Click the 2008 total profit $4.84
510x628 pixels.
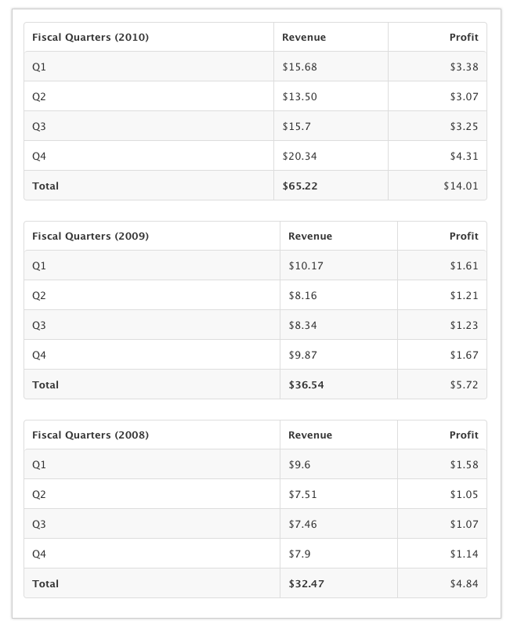pyautogui.click(x=464, y=583)
